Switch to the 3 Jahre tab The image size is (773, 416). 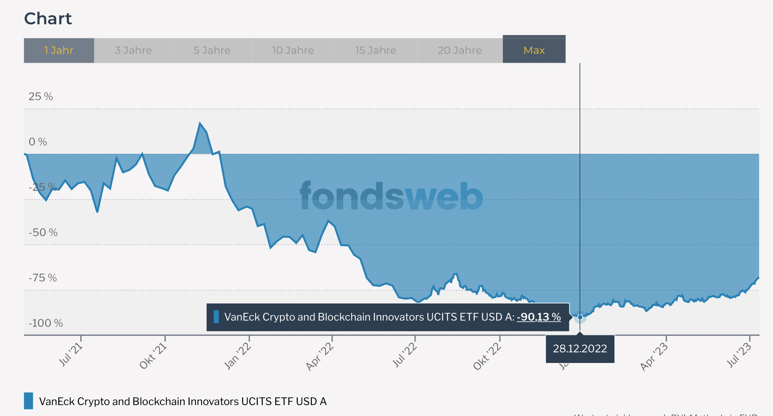133,50
